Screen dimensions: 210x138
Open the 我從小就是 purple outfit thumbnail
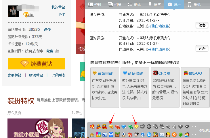point(38,128)
